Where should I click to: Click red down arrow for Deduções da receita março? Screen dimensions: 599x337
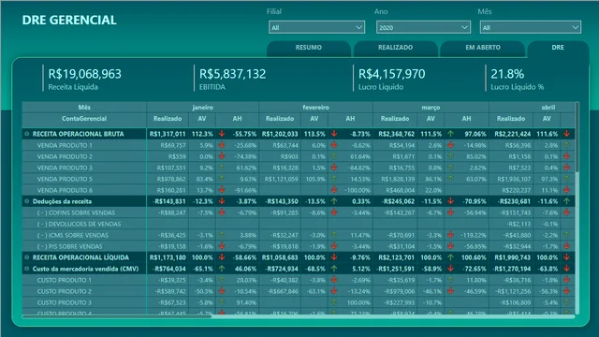tap(451, 201)
